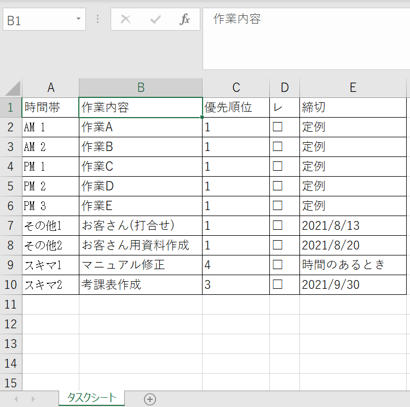Click the 作業E cell

[141, 206]
